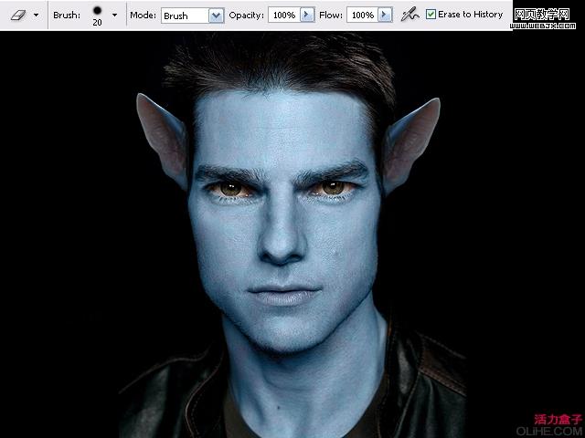Click the Opacity: label

point(246,16)
